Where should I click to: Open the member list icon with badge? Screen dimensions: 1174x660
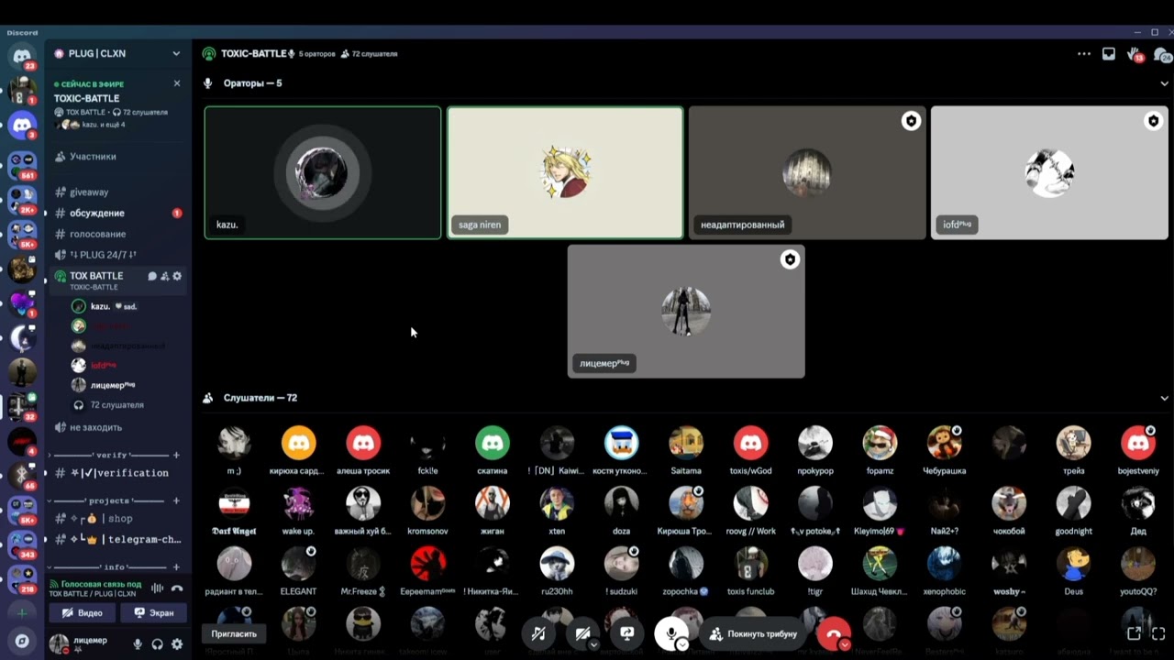click(x=1162, y=55)
